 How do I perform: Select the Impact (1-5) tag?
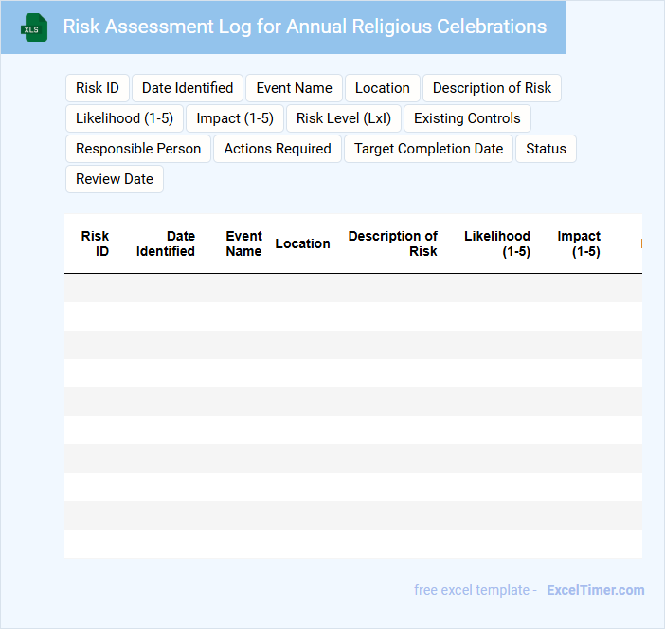click(x=235, y=118)
